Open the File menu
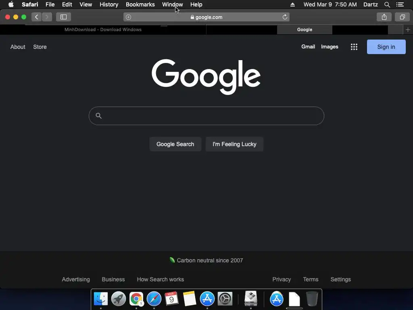413x310 pixels. 50,4
